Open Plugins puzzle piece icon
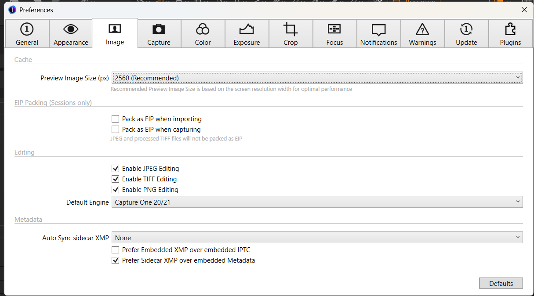 [x=510, y=29]
